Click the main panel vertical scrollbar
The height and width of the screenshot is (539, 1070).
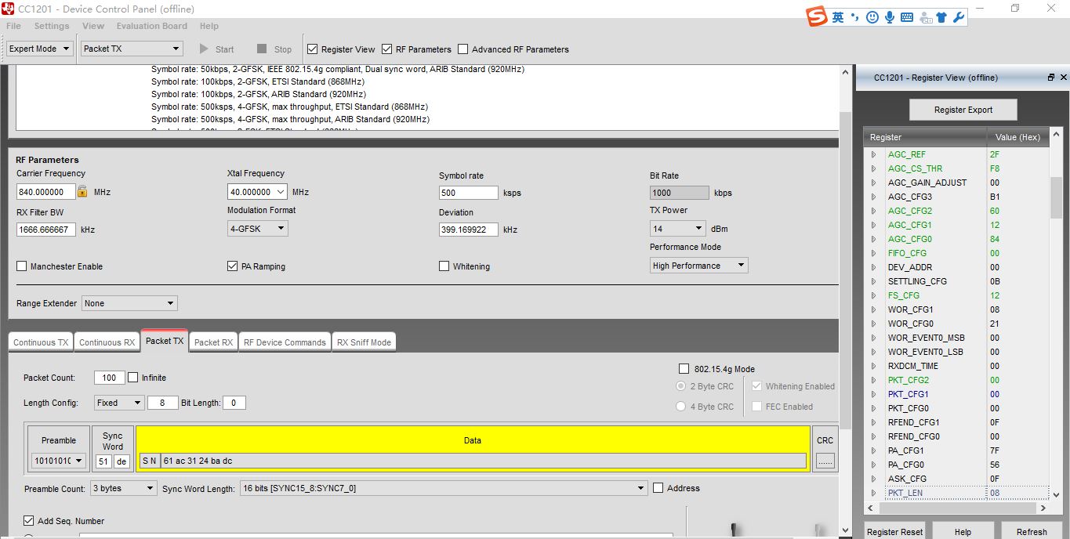pyautogui.click(x=845, y=300)
